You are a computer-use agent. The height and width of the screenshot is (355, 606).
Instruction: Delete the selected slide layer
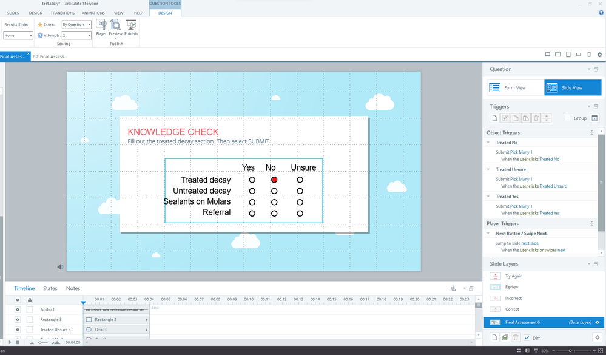click(x=516, y=337)
